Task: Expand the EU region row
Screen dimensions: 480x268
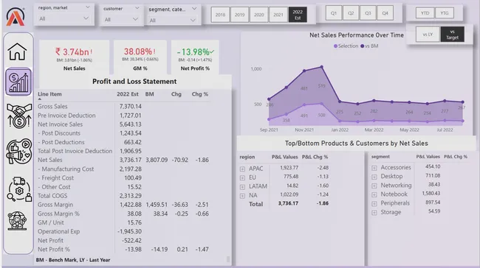Action: click(x=242, y=177)
